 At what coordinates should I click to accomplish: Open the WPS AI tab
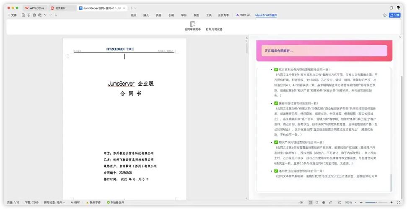coord(243,15)
